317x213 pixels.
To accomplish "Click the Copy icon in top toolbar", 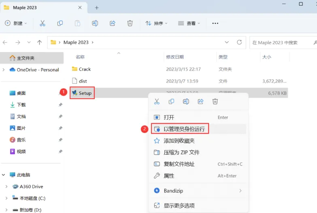I will [60, 23].
